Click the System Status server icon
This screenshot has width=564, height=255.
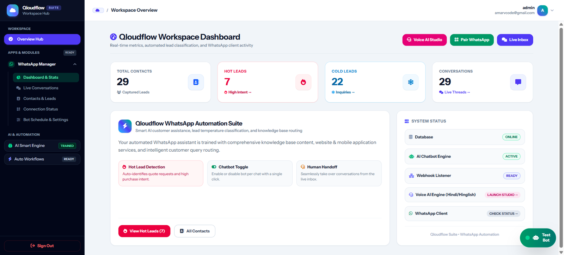[x=407, y=121]
